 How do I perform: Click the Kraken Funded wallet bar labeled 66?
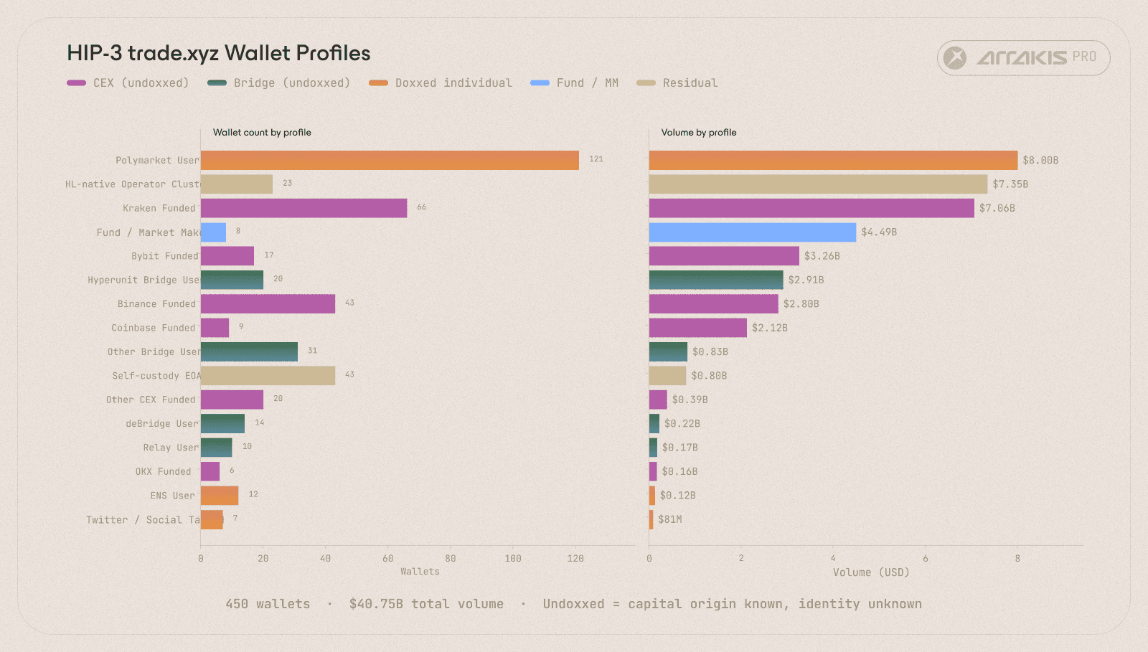(x=304, y=208)
